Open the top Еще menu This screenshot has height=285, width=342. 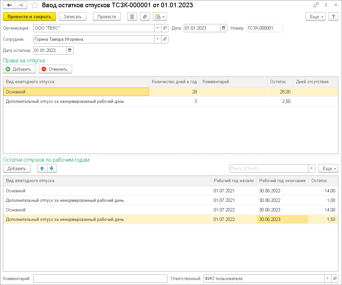(315, 16)
